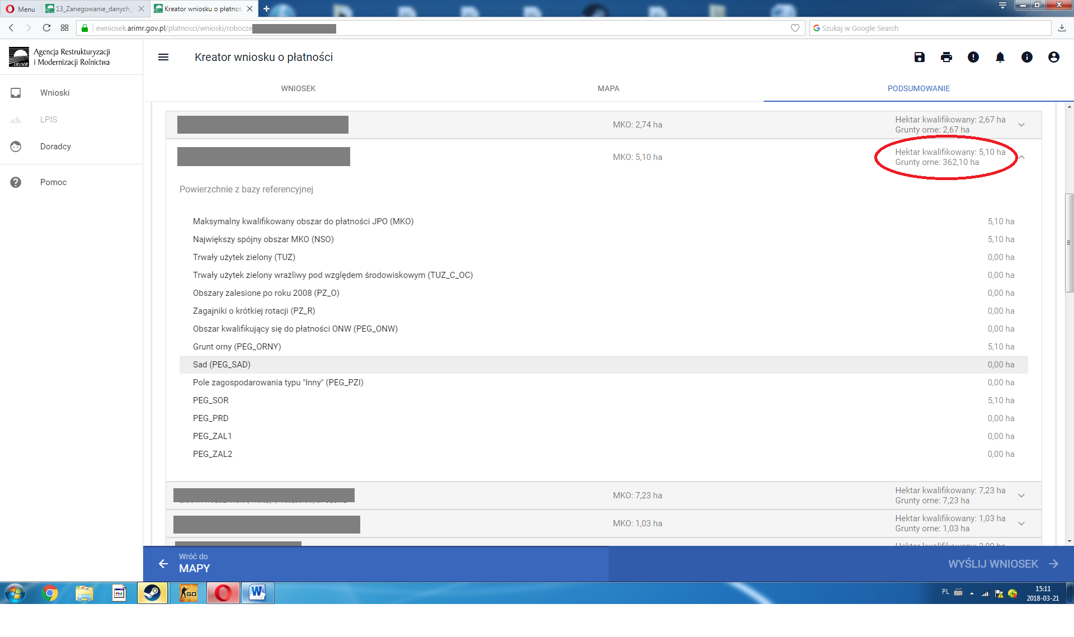
Task: Click the information icon in header
Action: [1026, 57]
